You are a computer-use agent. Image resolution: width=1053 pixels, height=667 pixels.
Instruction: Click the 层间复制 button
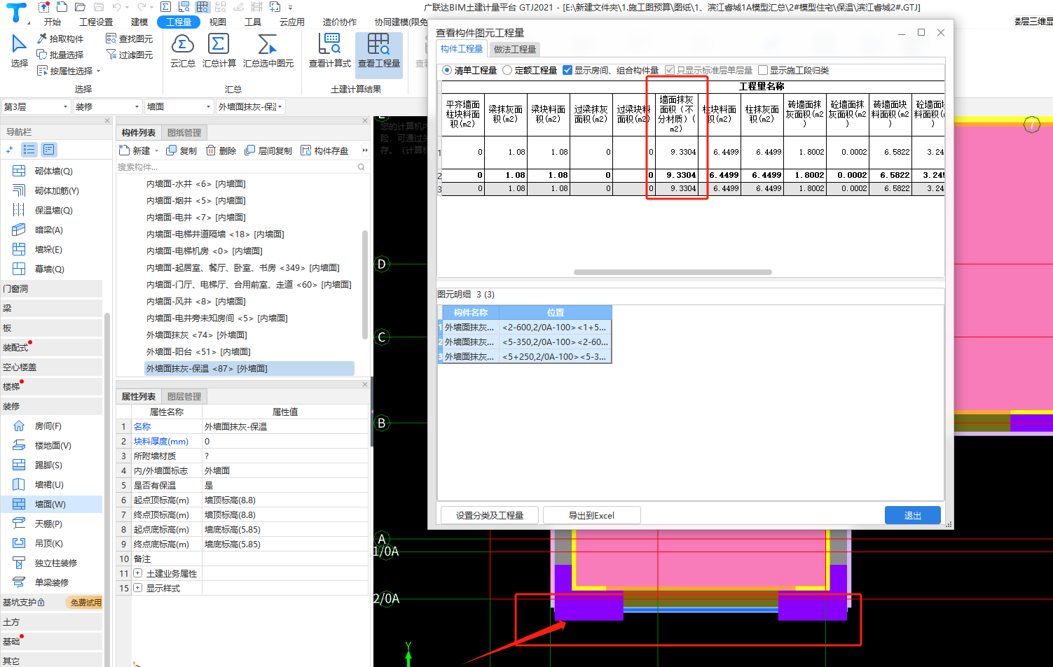tap(268, 150)
